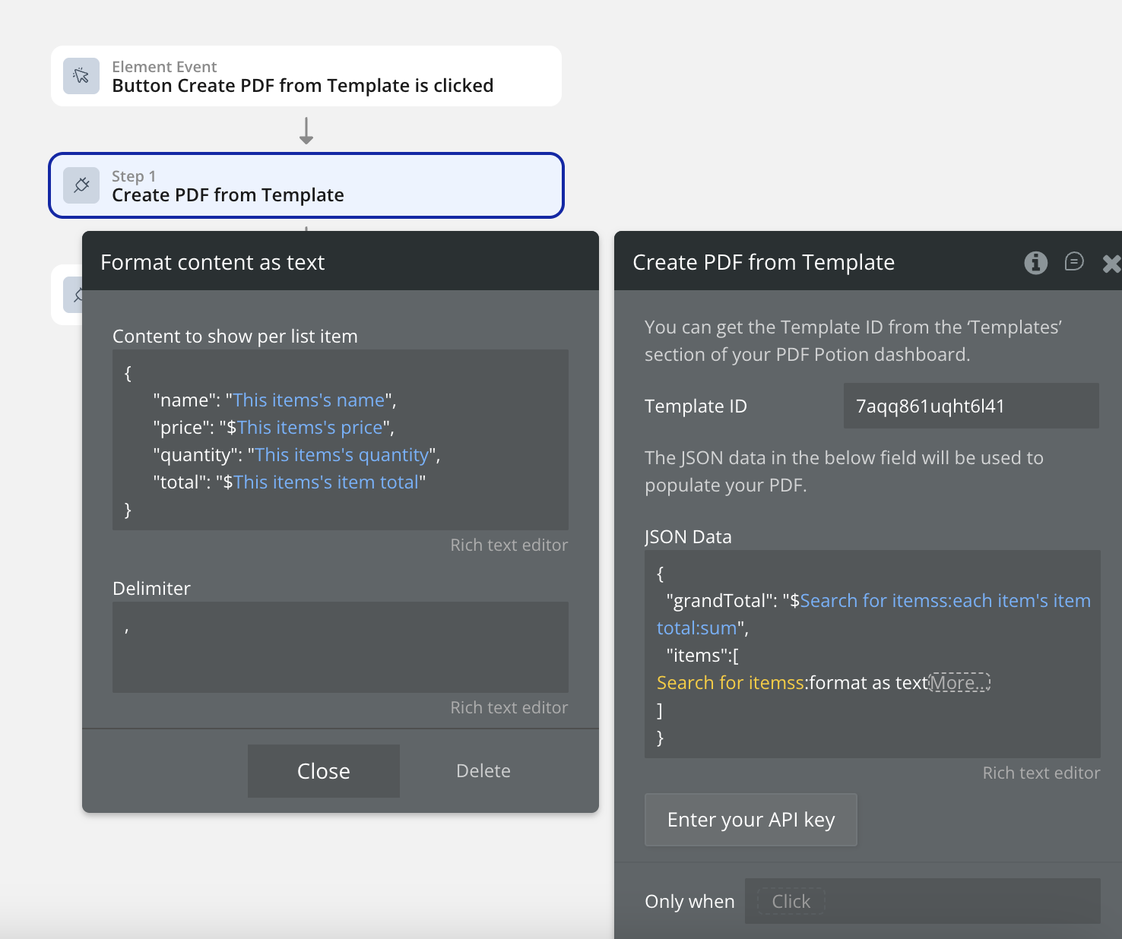Screen dimensions: 1122x939
Task: Click the Only when condition Click placeholder
Action: [791, 902]
